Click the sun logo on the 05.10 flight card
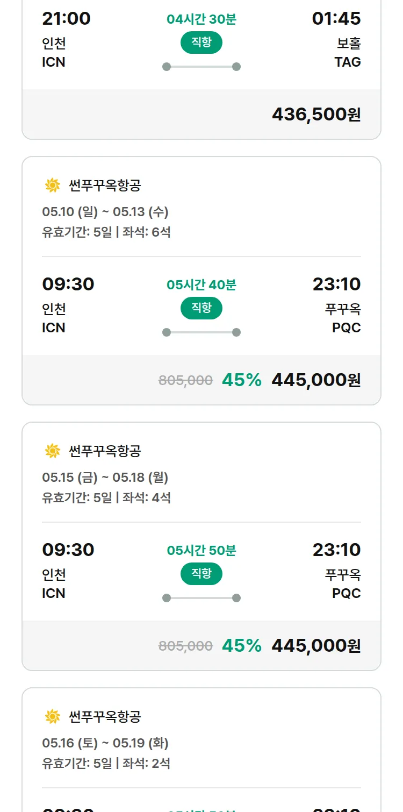 click(x=53, y=186)
